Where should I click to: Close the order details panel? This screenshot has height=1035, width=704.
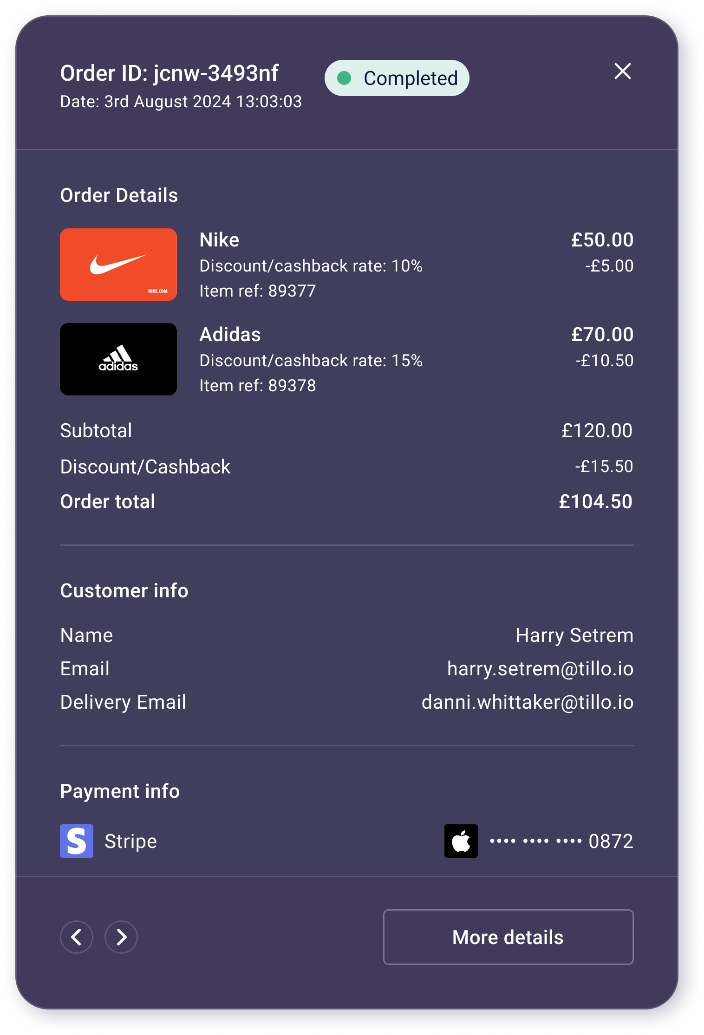click(622, 71)
